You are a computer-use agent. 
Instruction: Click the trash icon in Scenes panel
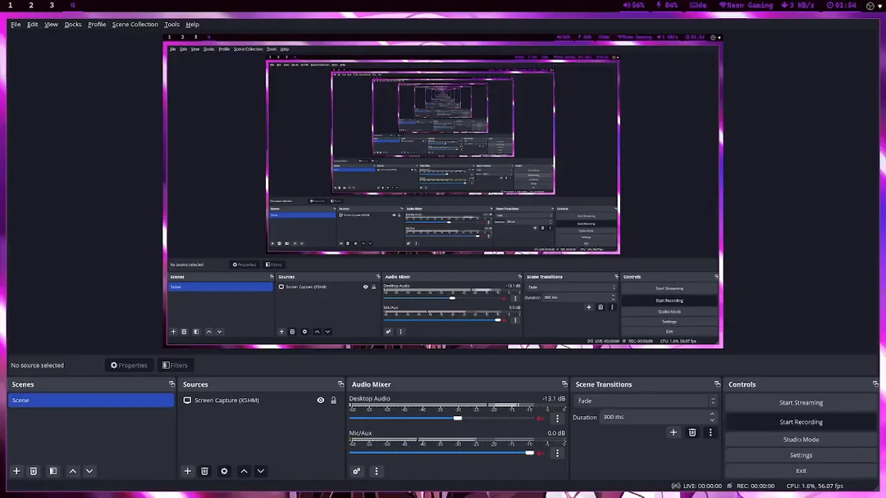[x=34, y=471]
